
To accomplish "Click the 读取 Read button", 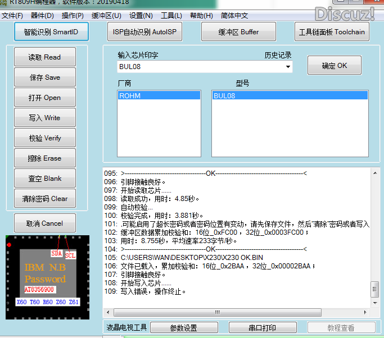I will 45,57.
